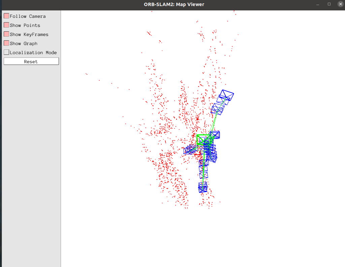Click the vertical green trajectory line above the bottom keyframe
The height and width of the screenshot is (267, 345).
203,178
